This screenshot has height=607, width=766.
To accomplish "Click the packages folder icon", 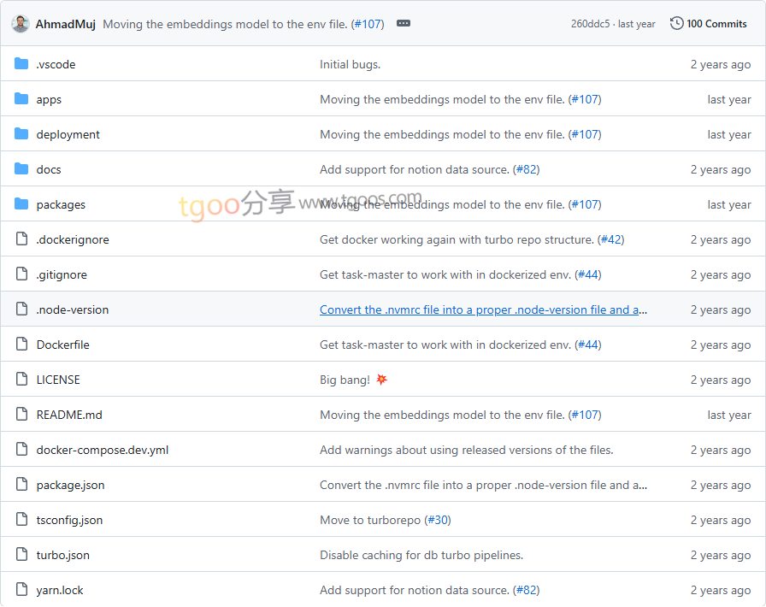I will point(21,204).
